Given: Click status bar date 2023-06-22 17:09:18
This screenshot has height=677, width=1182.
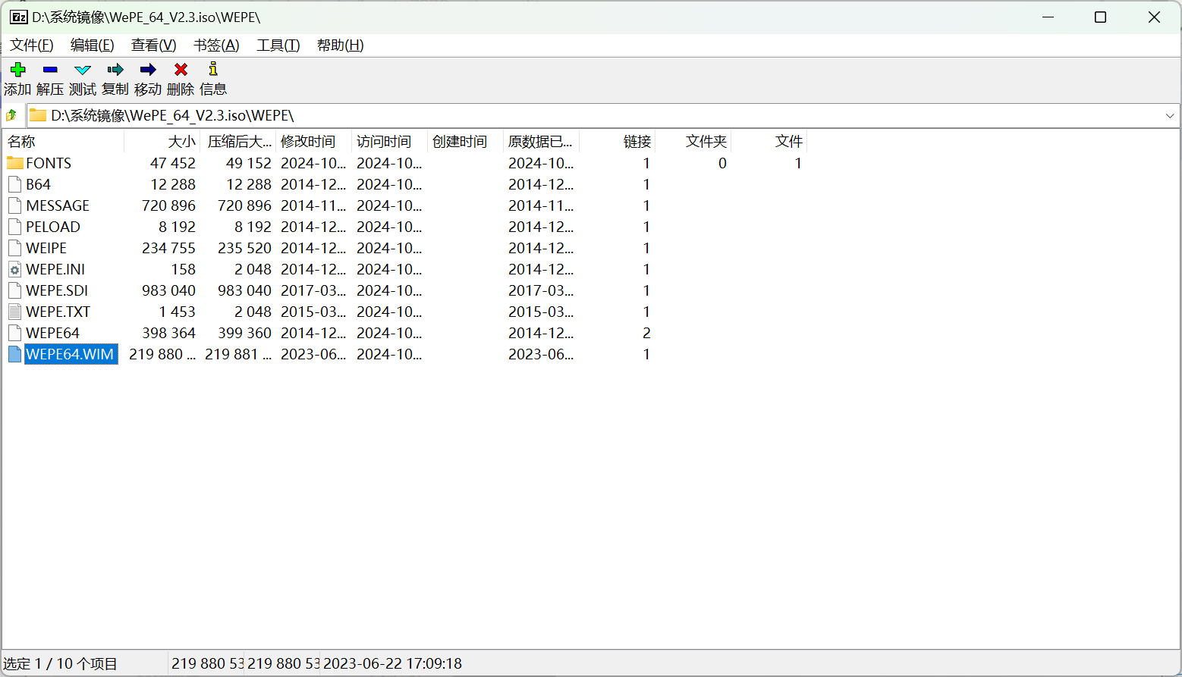Looking at the screenshot, I should [392, 663].
